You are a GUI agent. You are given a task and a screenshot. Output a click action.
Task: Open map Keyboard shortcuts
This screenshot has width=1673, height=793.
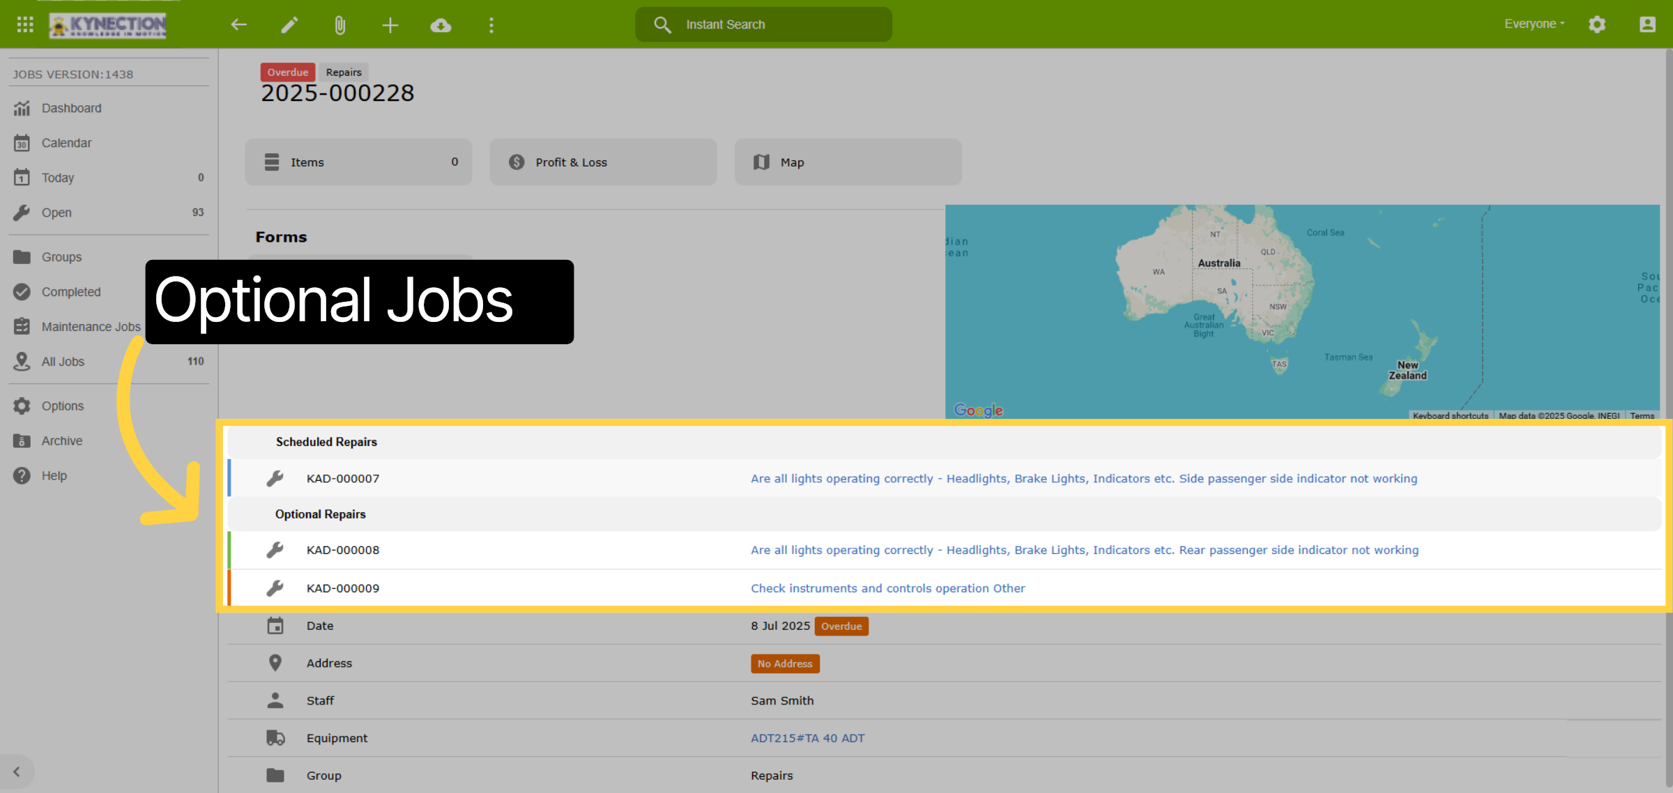click(x=1450, y=416)
